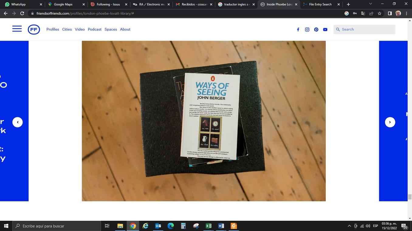Click the Windows taskbar search box
This screenshot has width=412, height=231.
(x=57, y=226)
